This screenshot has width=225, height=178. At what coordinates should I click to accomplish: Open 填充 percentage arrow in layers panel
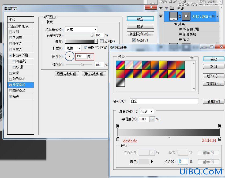[220, 2]
